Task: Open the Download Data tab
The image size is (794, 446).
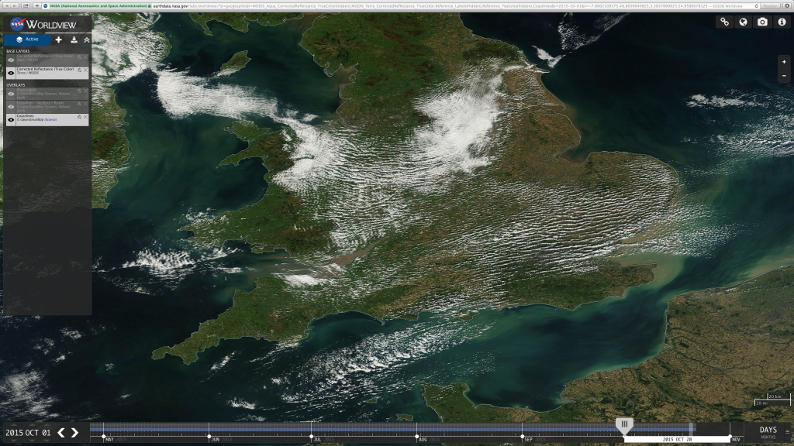Action: point(74,39)
